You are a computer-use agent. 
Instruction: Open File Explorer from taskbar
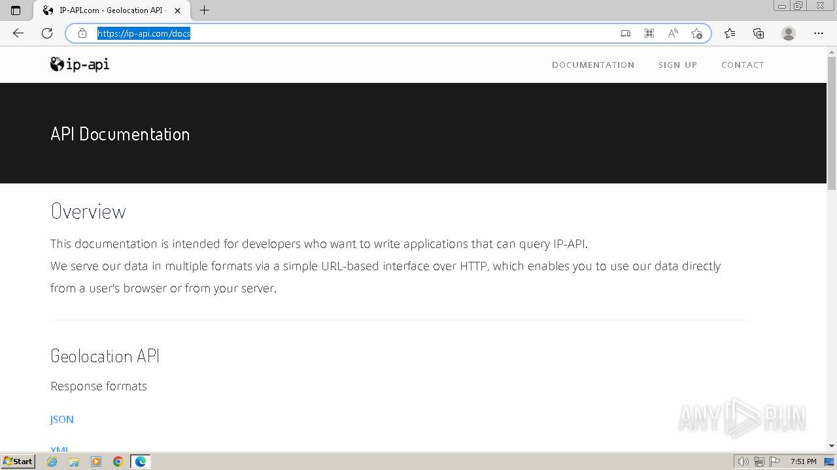click(x=74, y=462)
